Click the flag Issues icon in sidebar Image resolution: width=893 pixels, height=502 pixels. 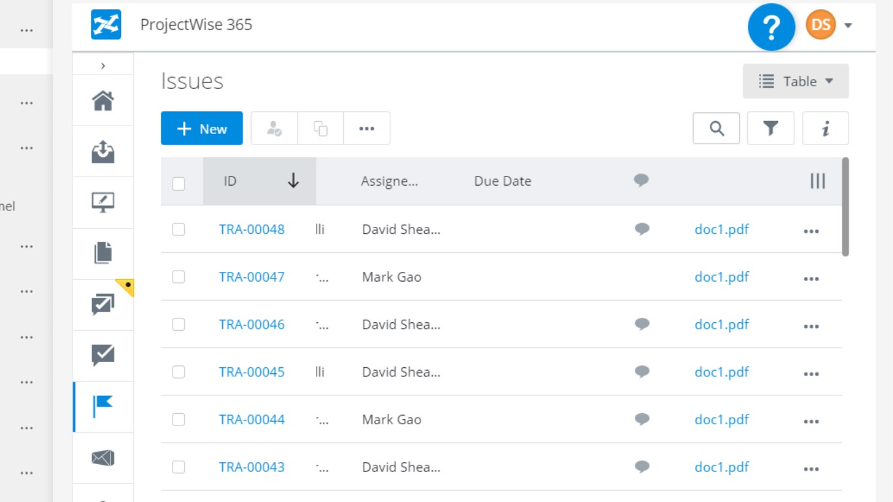[x=103, y=407]
